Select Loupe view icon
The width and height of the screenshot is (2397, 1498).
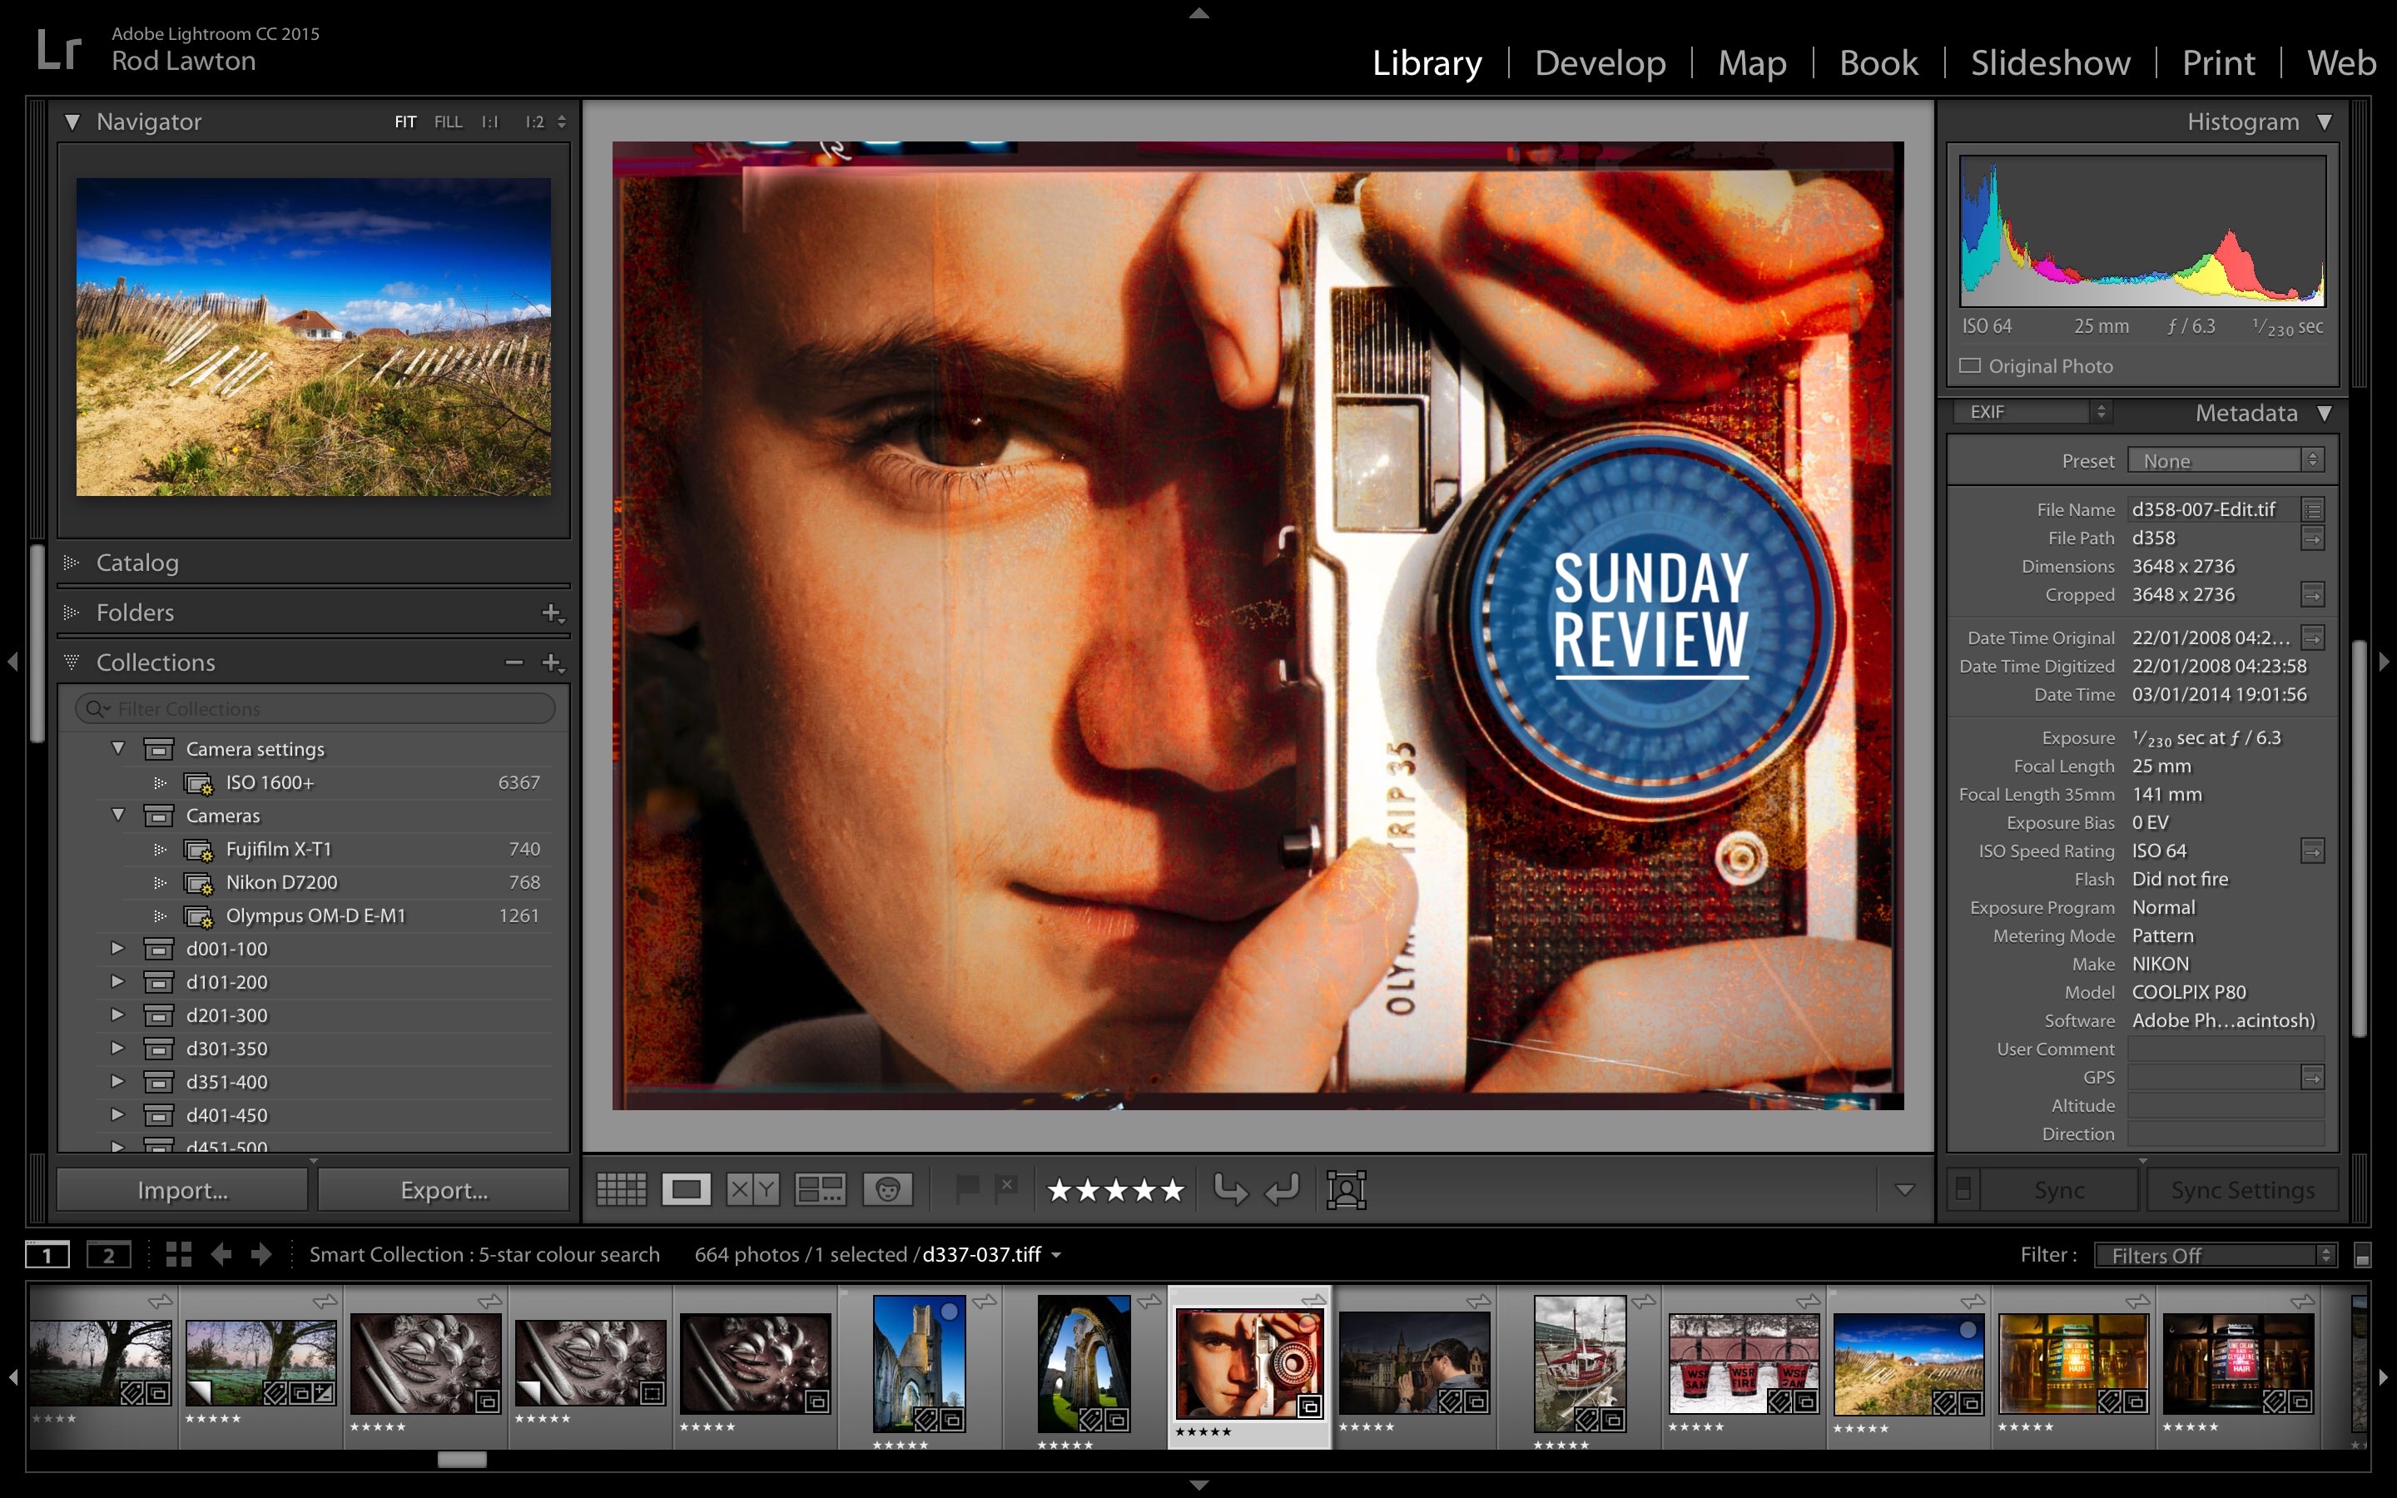pos(687,1189)
